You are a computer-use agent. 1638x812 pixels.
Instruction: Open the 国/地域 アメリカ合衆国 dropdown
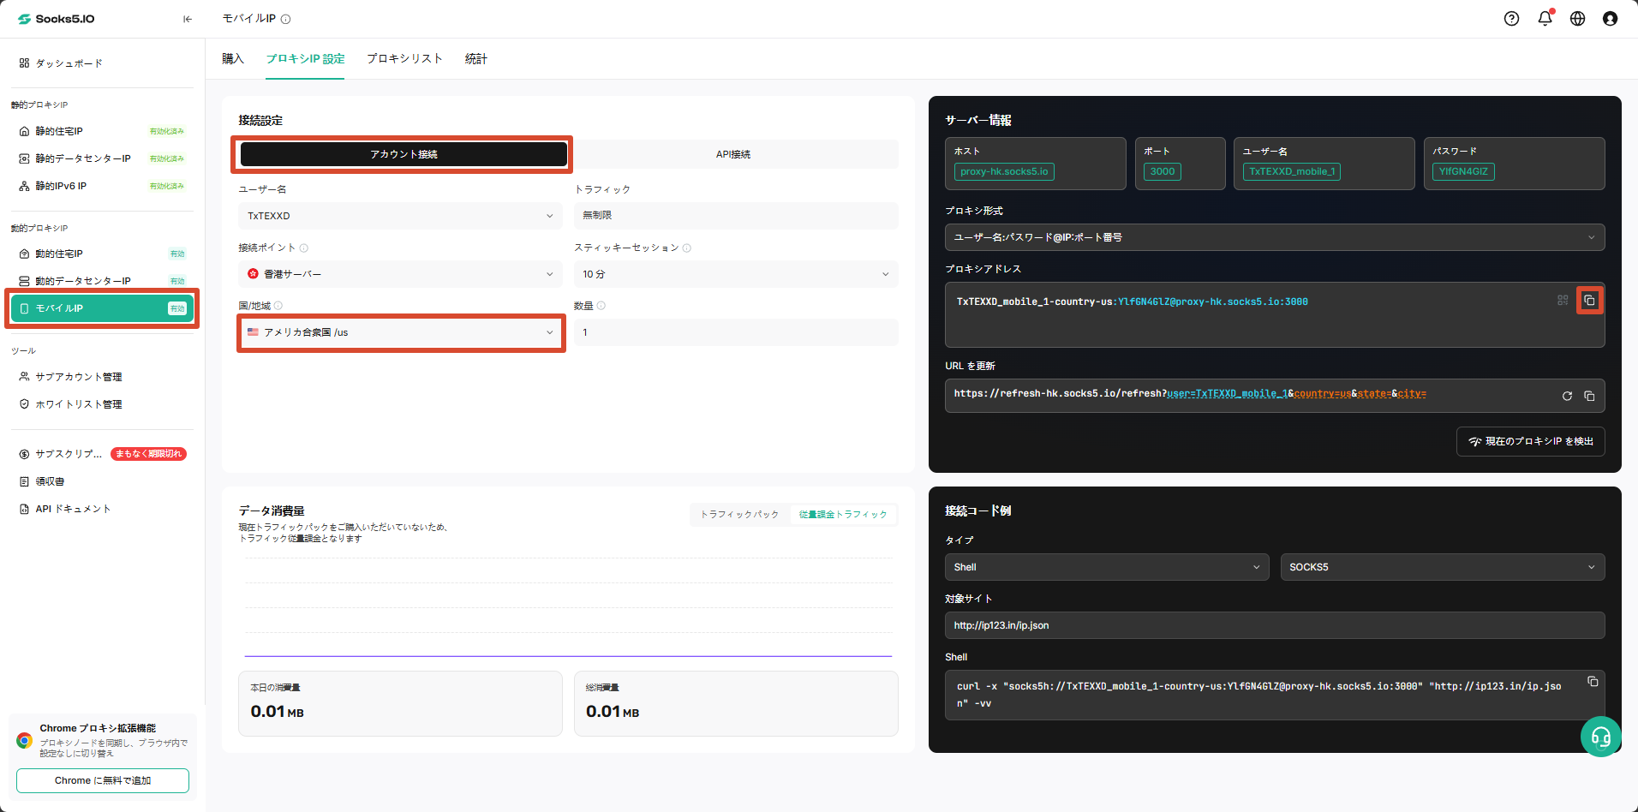400,332
